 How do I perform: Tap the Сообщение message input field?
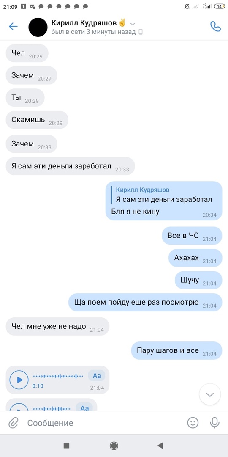click(105, 423)
